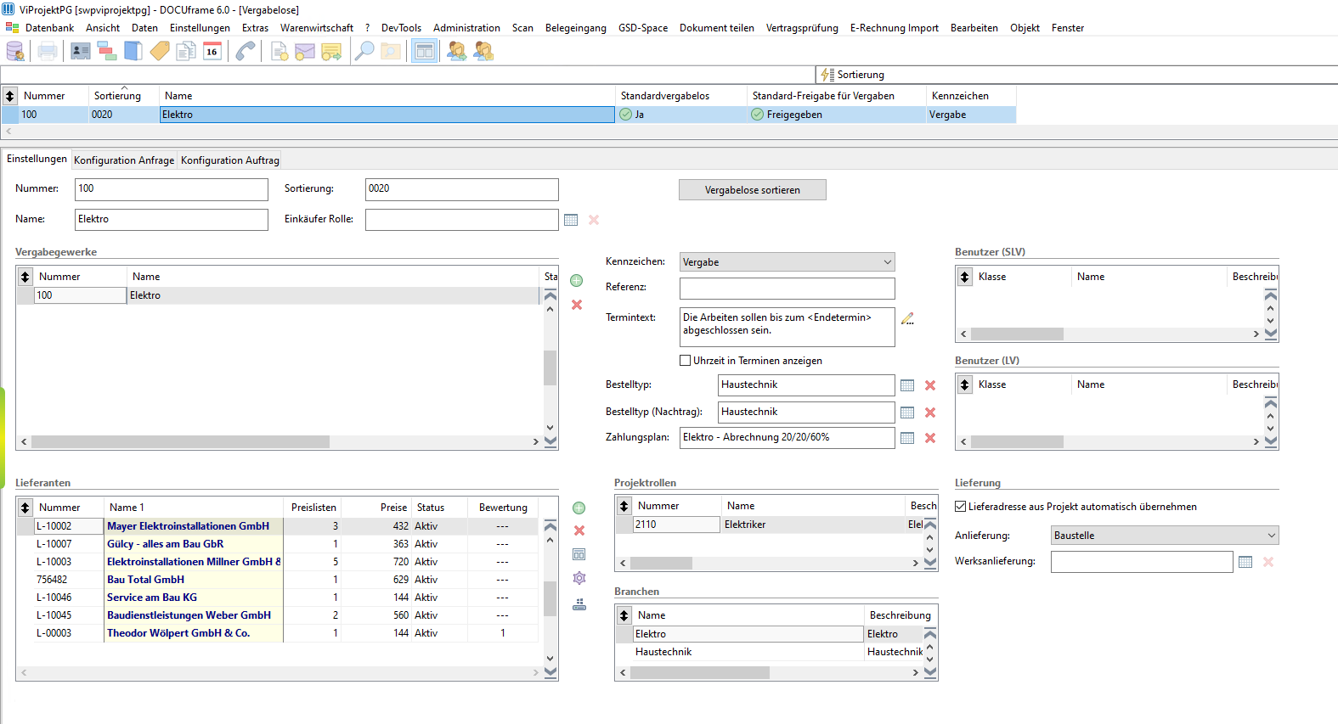Click the colored process blocks toolbar icon
This screenshot has width=1338, height=724.
(107, 51)
